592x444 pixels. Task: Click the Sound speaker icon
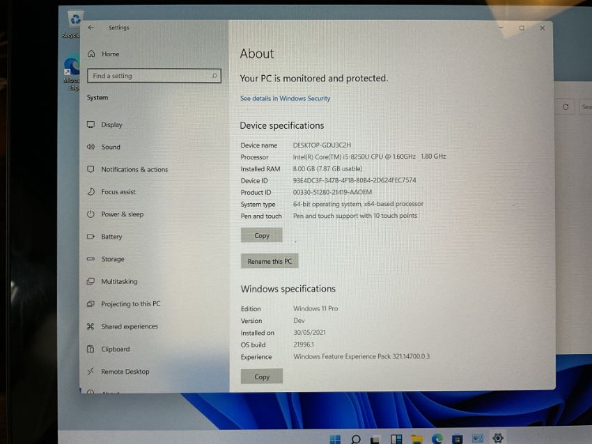91,147
